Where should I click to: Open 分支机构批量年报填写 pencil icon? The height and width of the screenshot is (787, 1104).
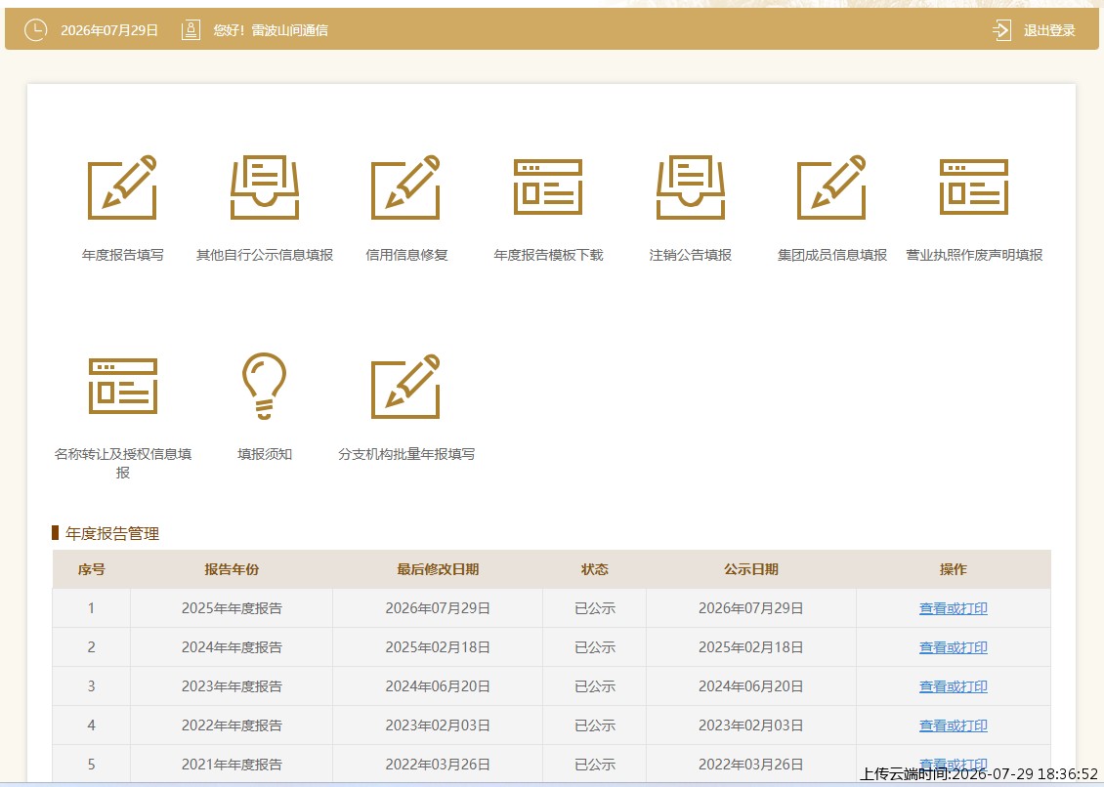click(x=406, y=387)
